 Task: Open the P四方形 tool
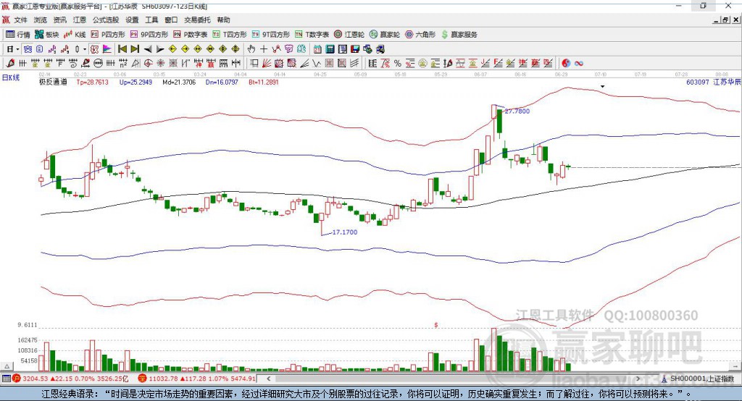(108, 35)
